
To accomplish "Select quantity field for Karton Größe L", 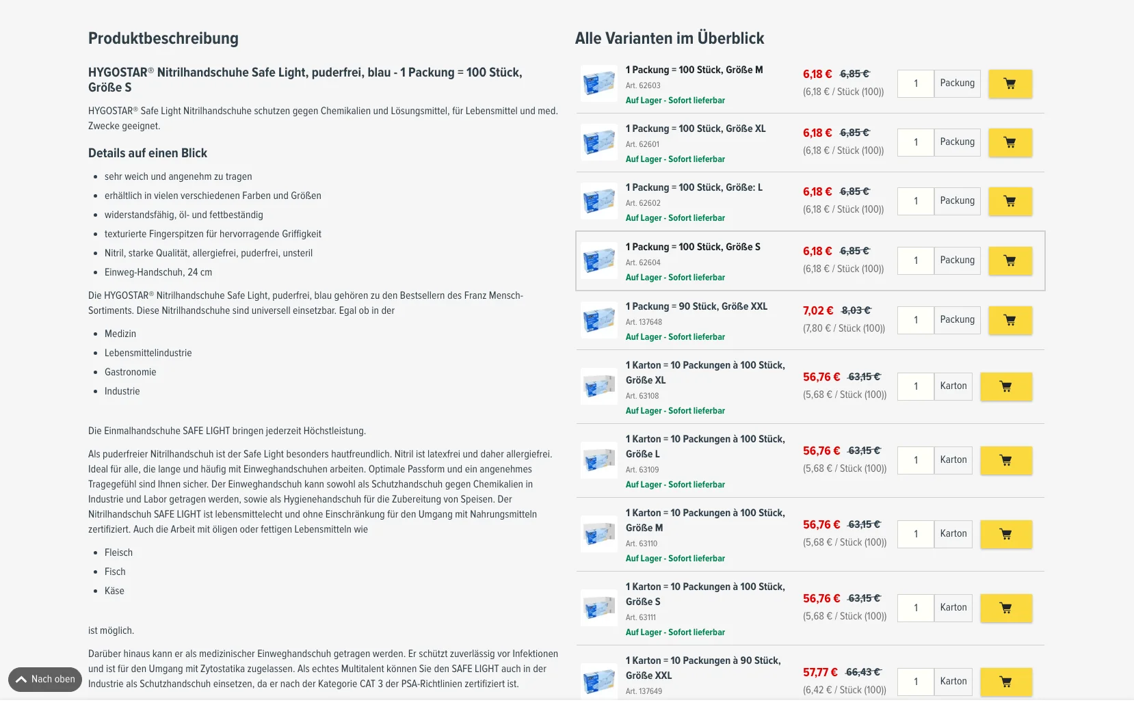I will [x=916, y=460].
